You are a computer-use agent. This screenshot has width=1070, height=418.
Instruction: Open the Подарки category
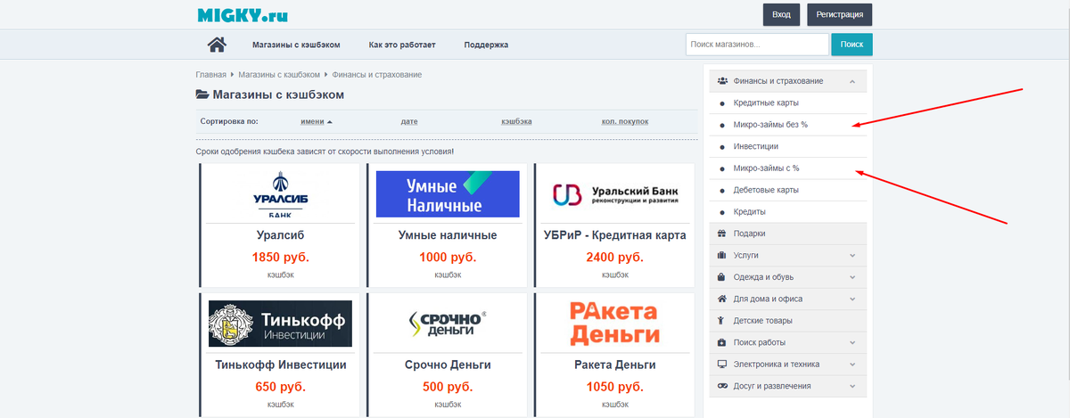(x=788, y=234)
